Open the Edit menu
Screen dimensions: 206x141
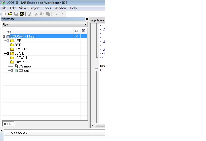[x=13, y=8]
